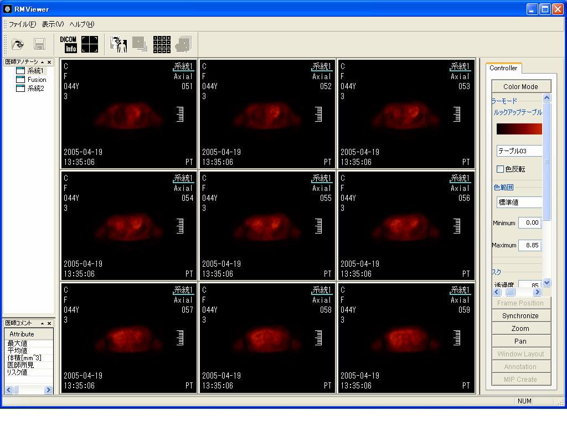Click the Attribute column header

pos(29,334)
